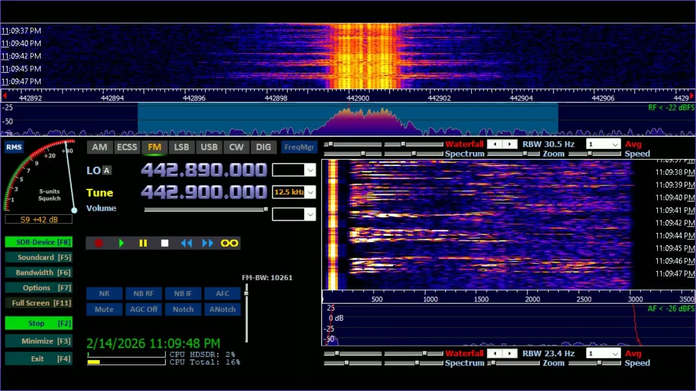Click the Volume slider track
This screenshot has width=696, height=391.
pyautogui.click(x=206, y=210)
